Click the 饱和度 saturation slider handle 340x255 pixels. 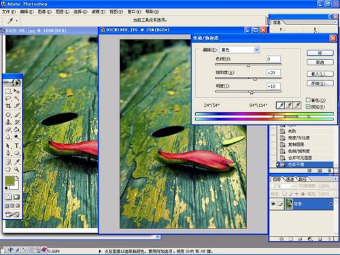pos(255,79)
